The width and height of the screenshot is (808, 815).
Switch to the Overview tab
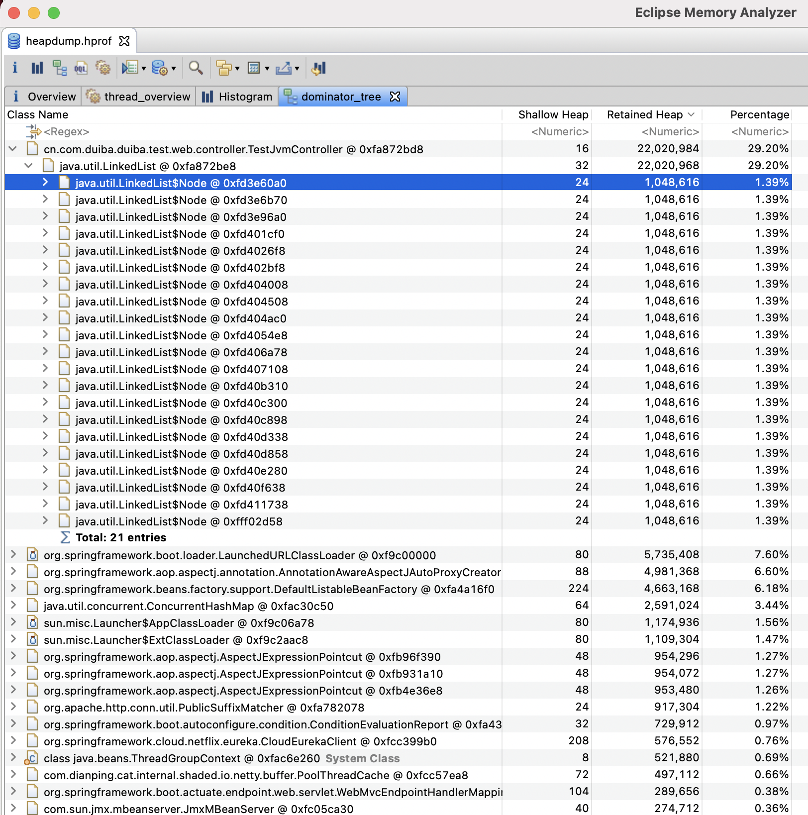tap(43, 97)
